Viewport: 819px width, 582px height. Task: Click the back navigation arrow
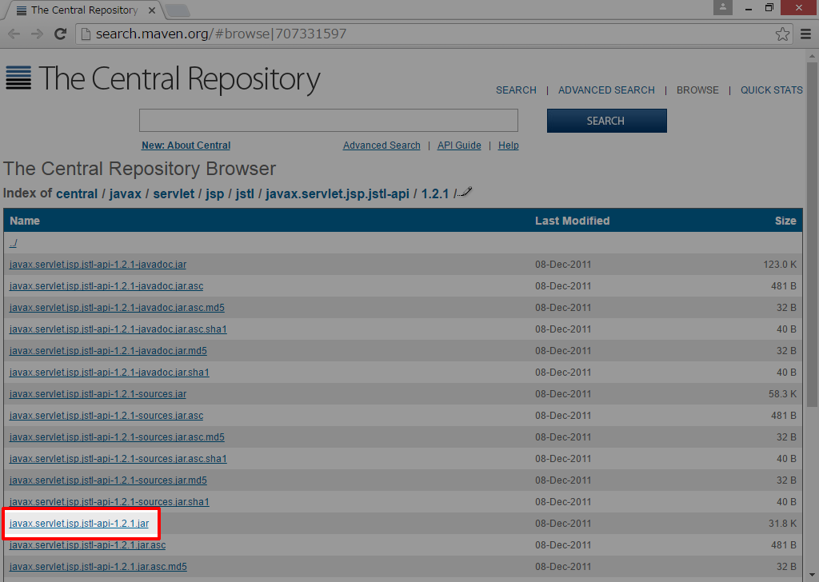coord(14,34)
